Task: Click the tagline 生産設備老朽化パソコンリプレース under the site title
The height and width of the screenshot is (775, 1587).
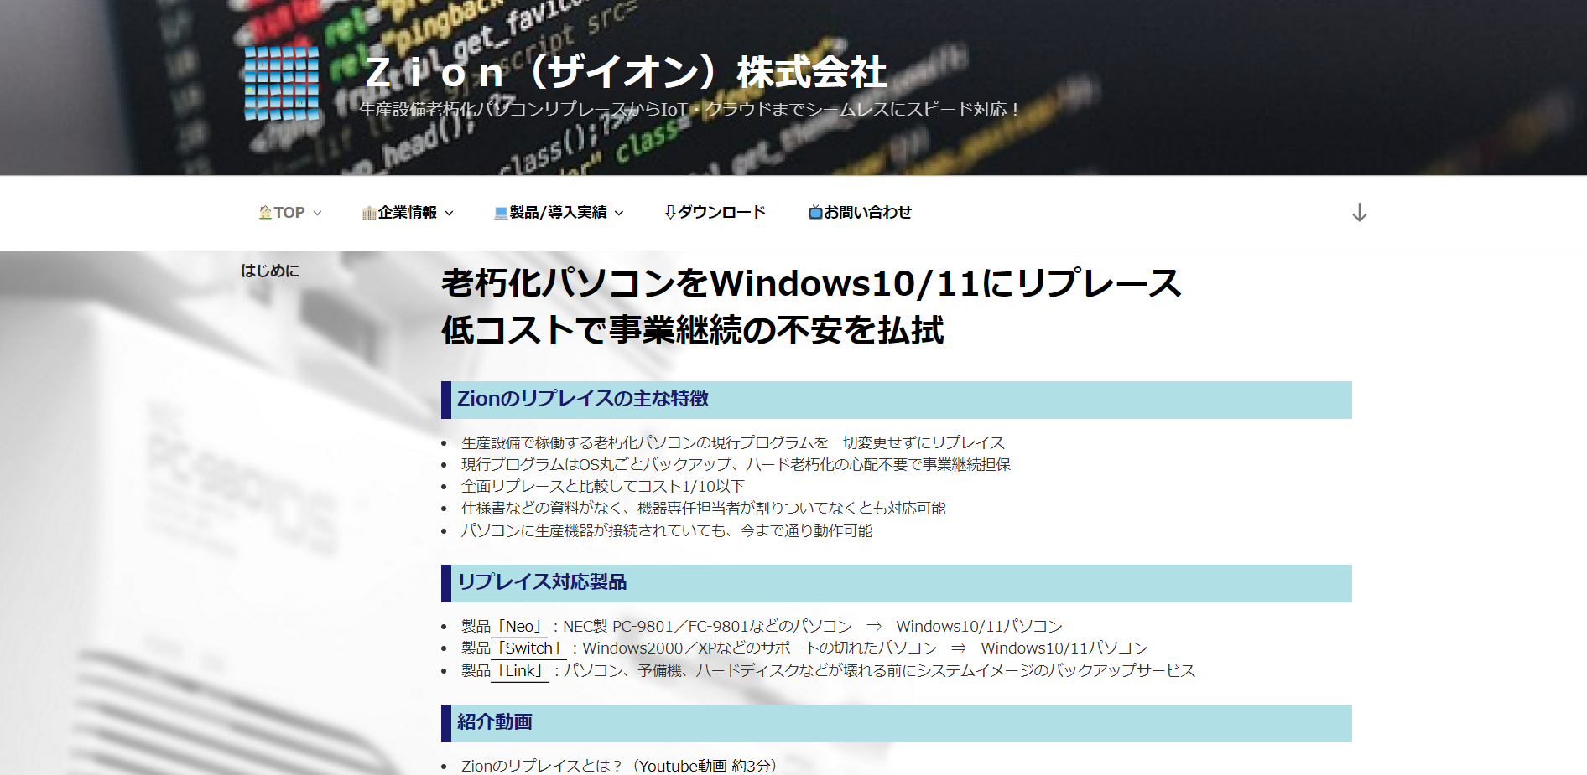Action: (689, 110)
